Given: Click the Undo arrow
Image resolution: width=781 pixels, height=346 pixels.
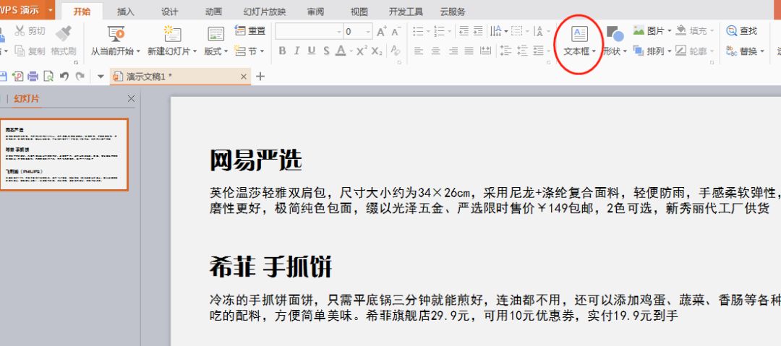Looking at the screenshot, I should click(x=64, y=76).
